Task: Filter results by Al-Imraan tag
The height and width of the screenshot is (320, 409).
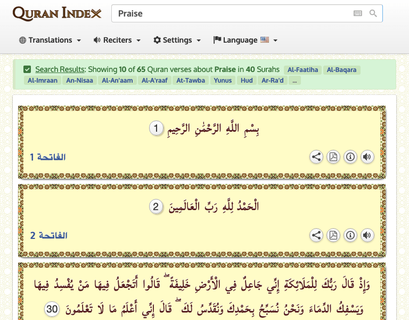Action: [x=43, y=81]
